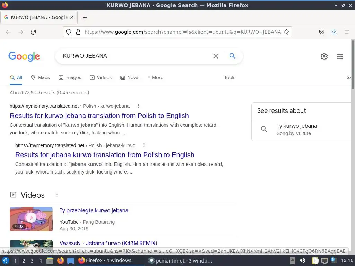Image resolution: width=355 pixels, height=266 pixels.
Task: Open Firefox downloads panel
Action: (x=334, y=32)
